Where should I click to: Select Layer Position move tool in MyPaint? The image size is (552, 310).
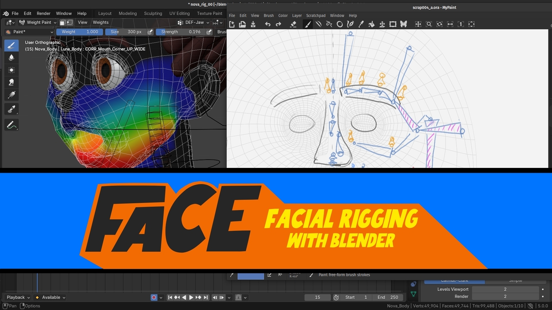point(382,24)
